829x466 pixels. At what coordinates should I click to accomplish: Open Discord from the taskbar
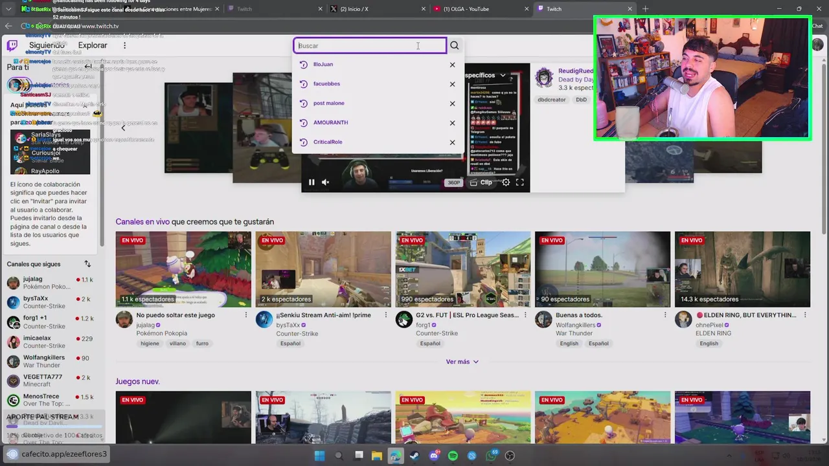434,456
